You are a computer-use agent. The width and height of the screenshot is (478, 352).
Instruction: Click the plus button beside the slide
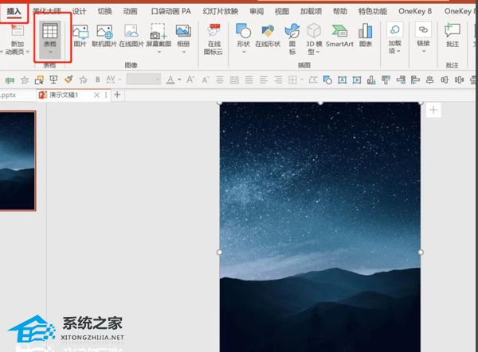click(433, 110)
